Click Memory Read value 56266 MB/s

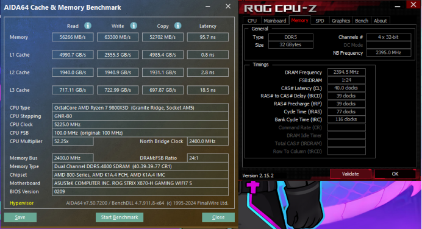point(73,37)
